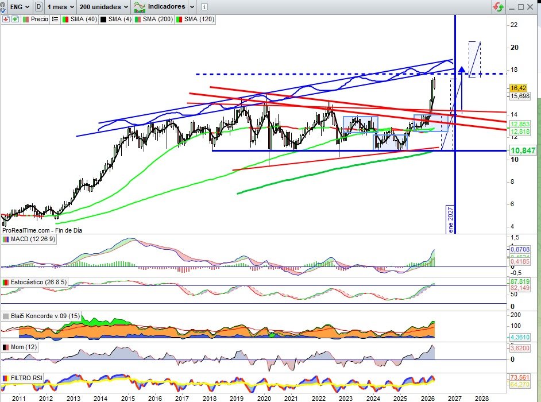Click the 2015 label on time axis

(x=127, y=398)
